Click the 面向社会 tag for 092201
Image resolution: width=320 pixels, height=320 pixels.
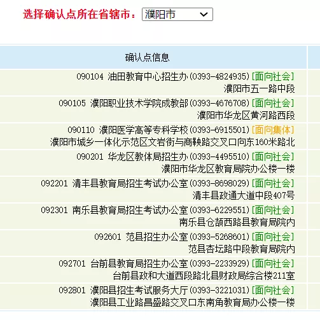273,183
